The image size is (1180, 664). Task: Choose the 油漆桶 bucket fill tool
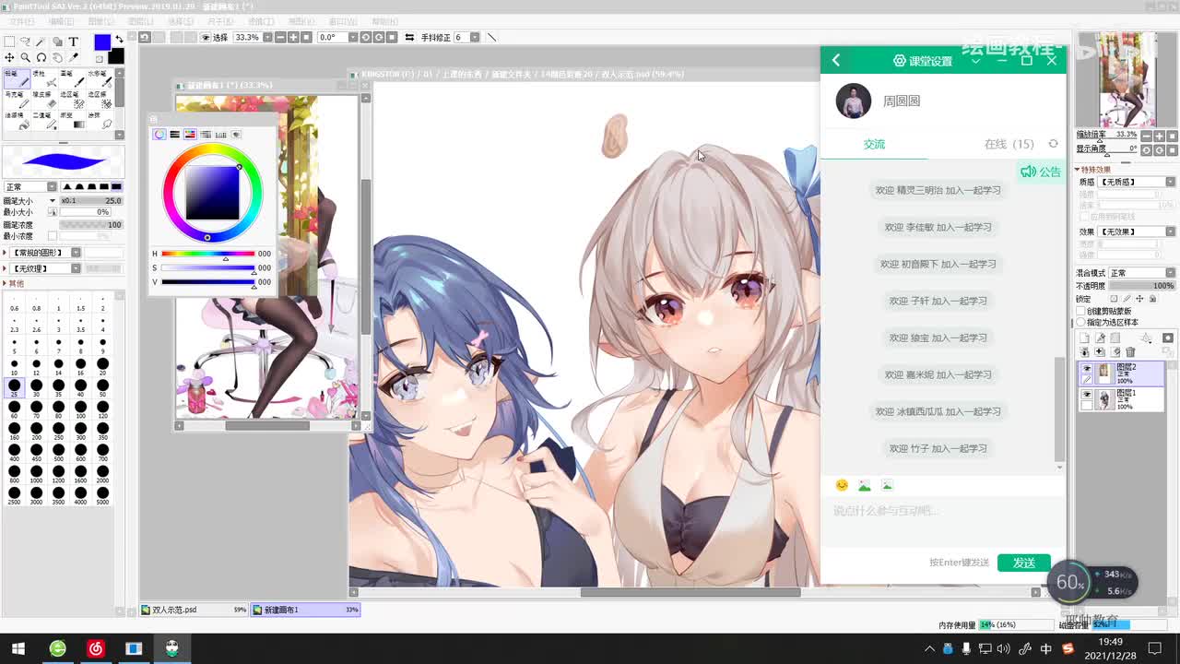coord(18,121)
